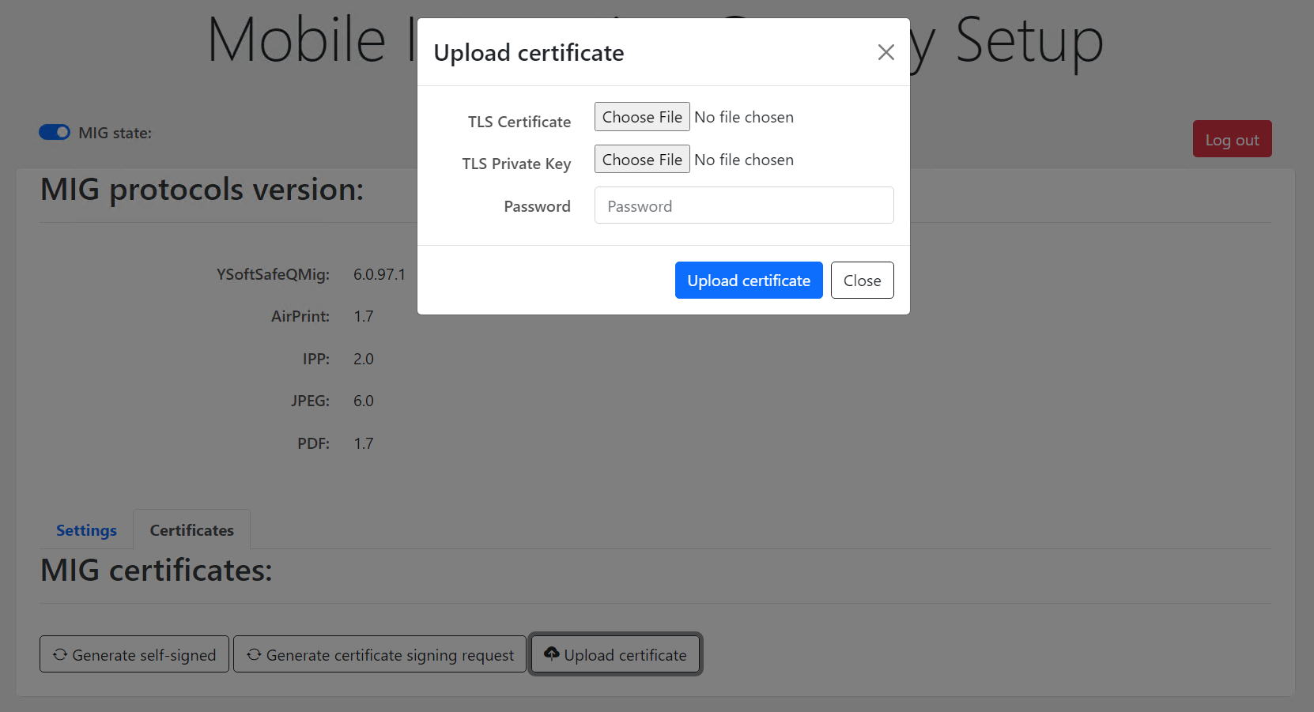Click the Close button in the dialog footer
The height and width of the screenshot is (712, 1314).
[x=862, y=281]
